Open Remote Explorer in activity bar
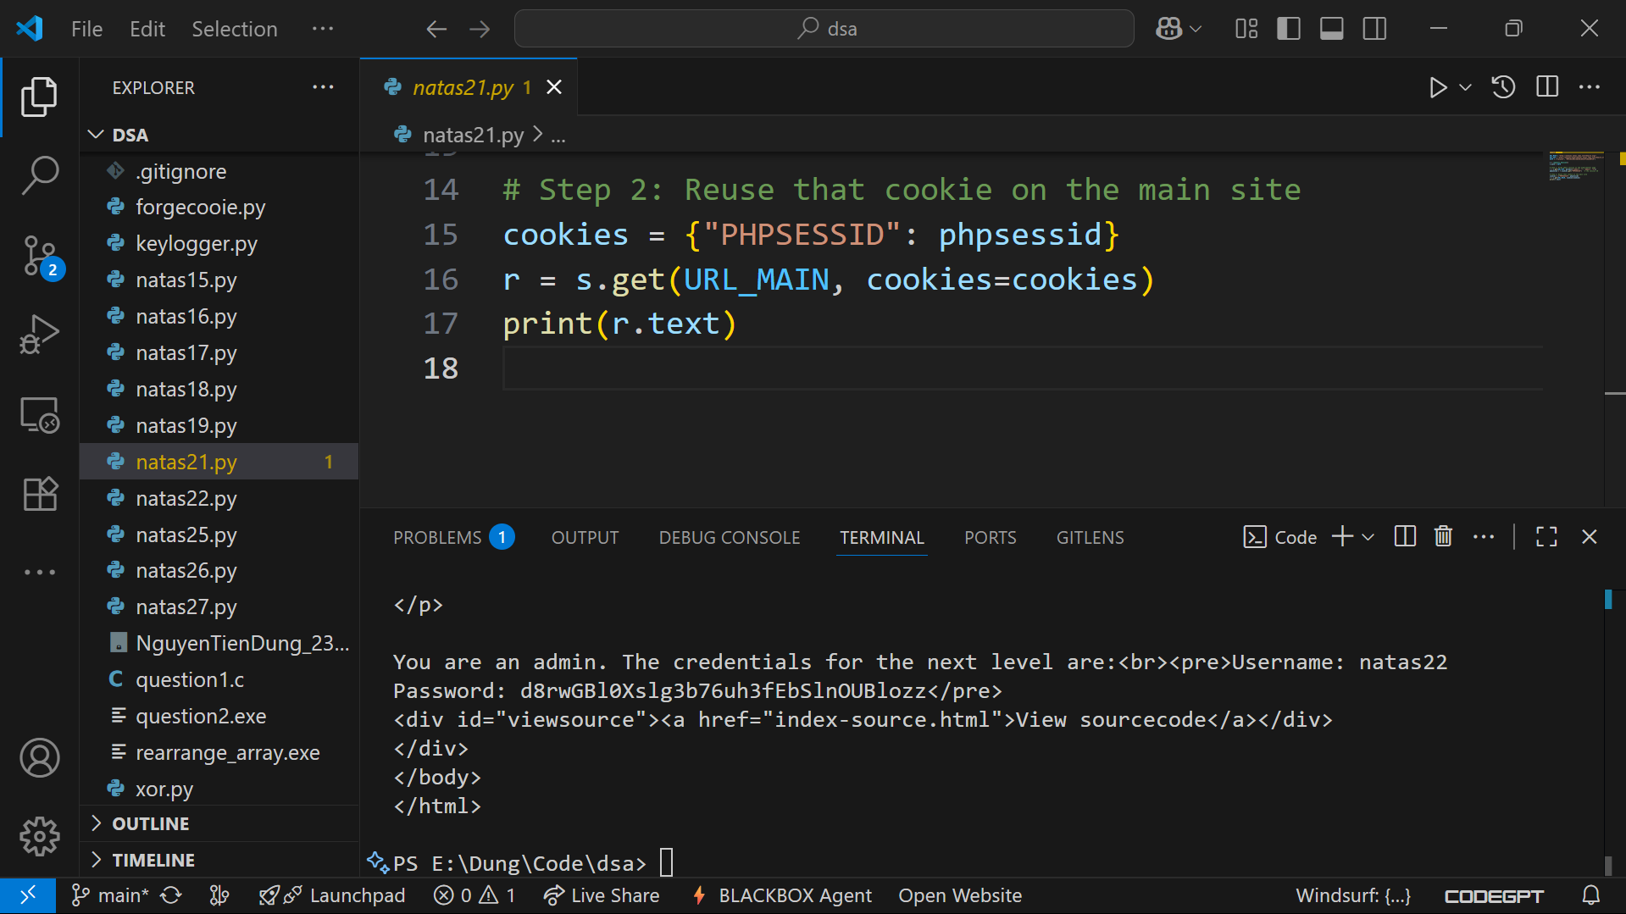This screenshot has height=914, width=1626. pyautogui.click(x=40, y=415)
